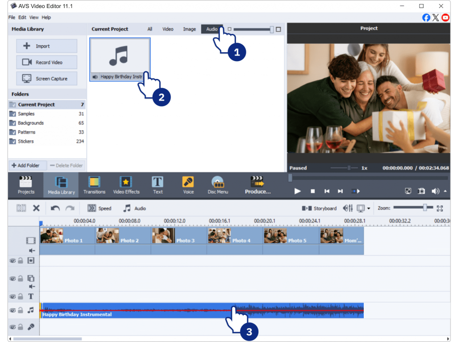
Task: Mute the preview volume speaker icon
Action: (x=435, y=191)
